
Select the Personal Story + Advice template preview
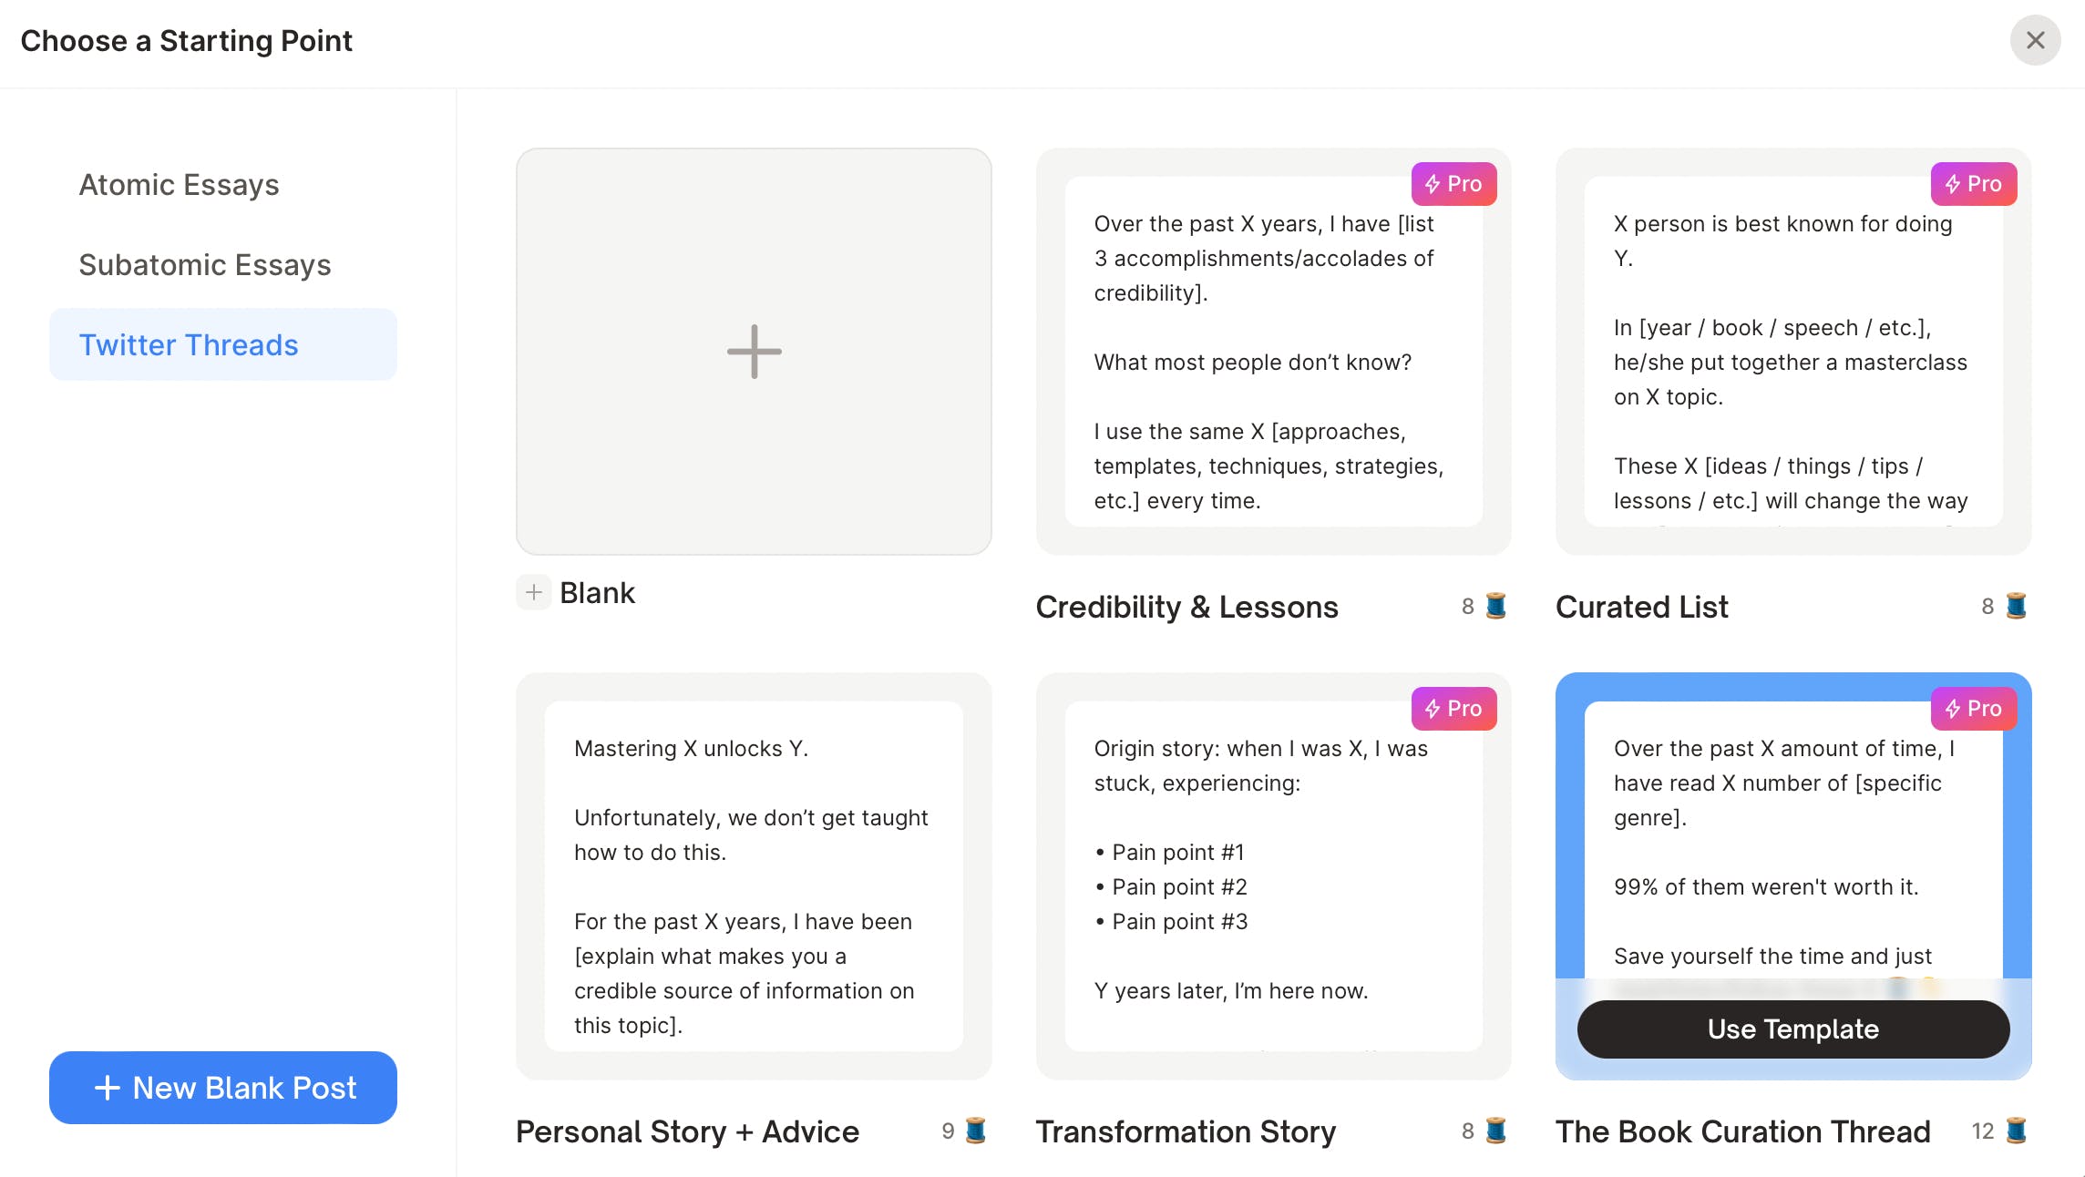754,876
